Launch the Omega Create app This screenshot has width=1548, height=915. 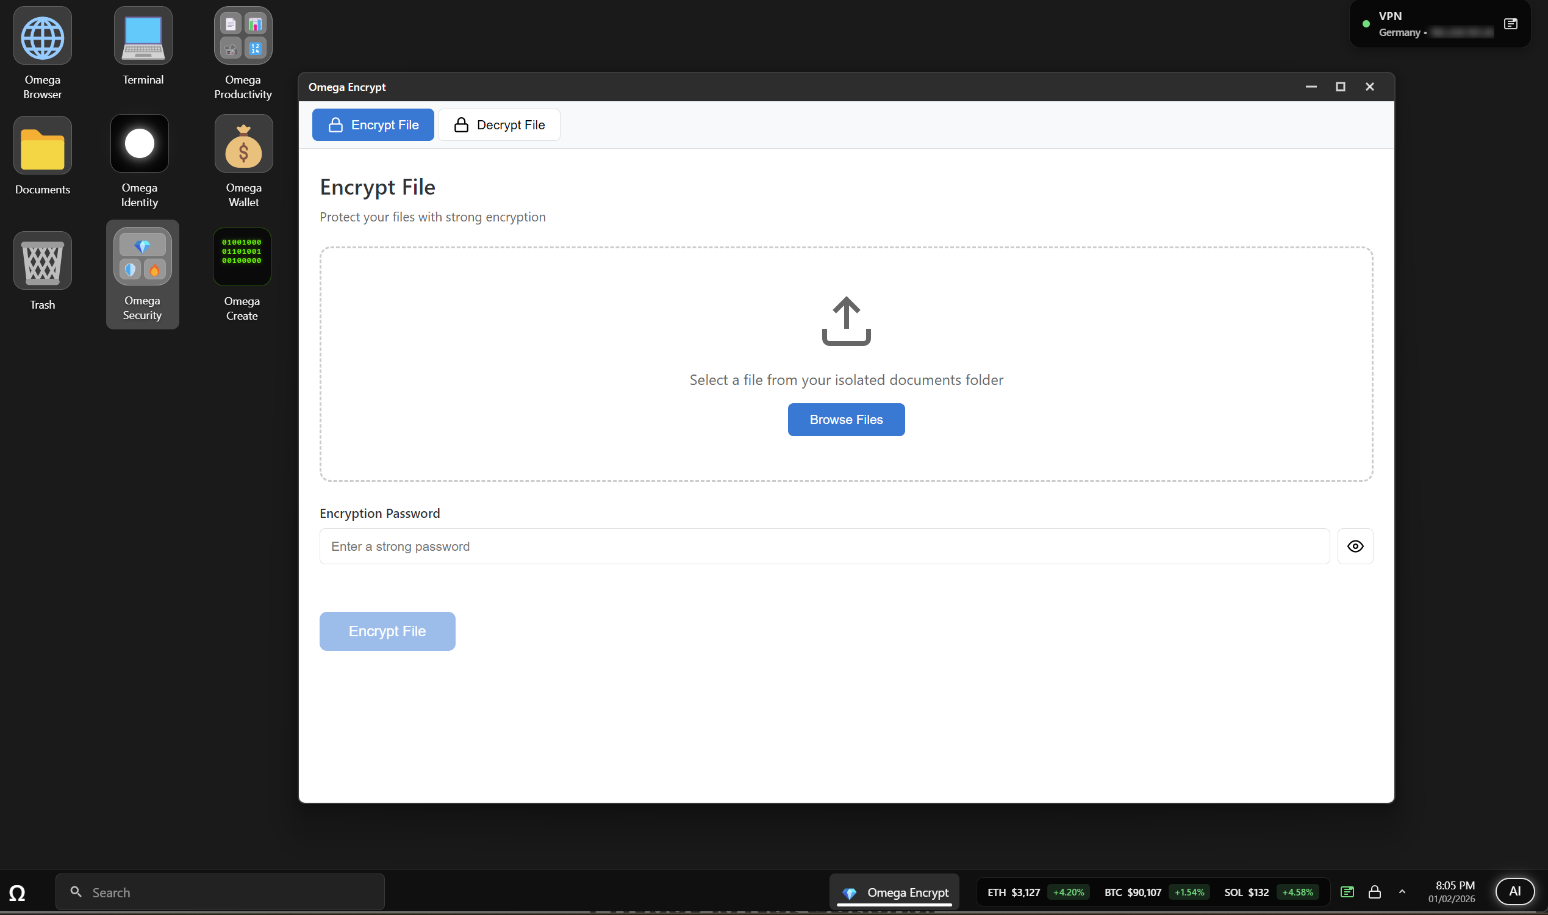coord(242,256)
